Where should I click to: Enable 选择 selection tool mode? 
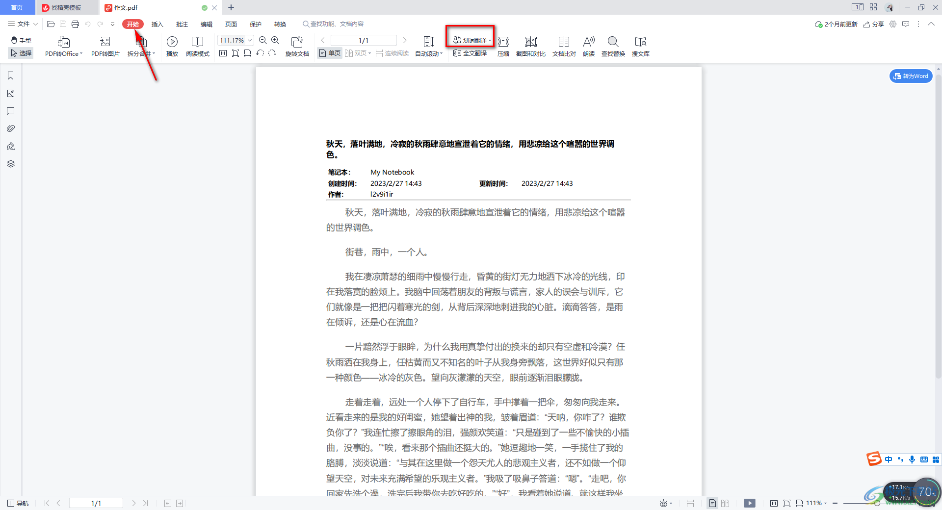(21, 53)
